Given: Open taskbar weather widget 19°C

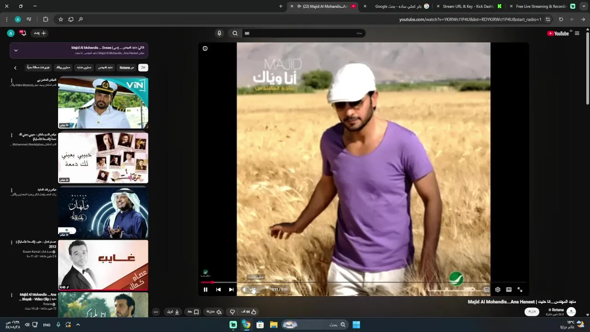Looking at the screenshot, I should (572, 325).
